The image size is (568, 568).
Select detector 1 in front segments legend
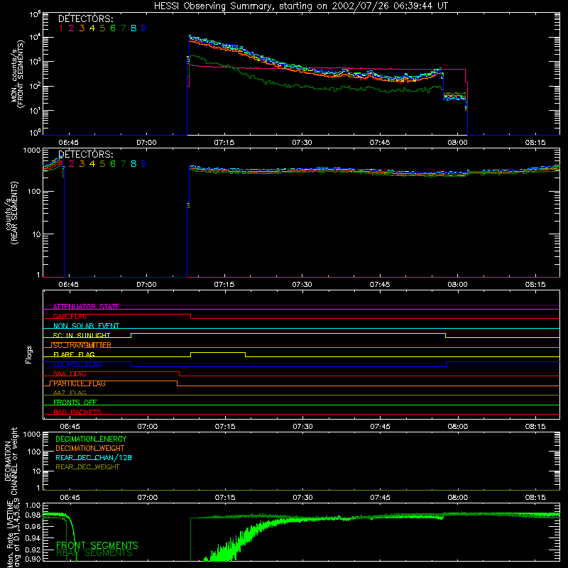click(x=61, y=28)
